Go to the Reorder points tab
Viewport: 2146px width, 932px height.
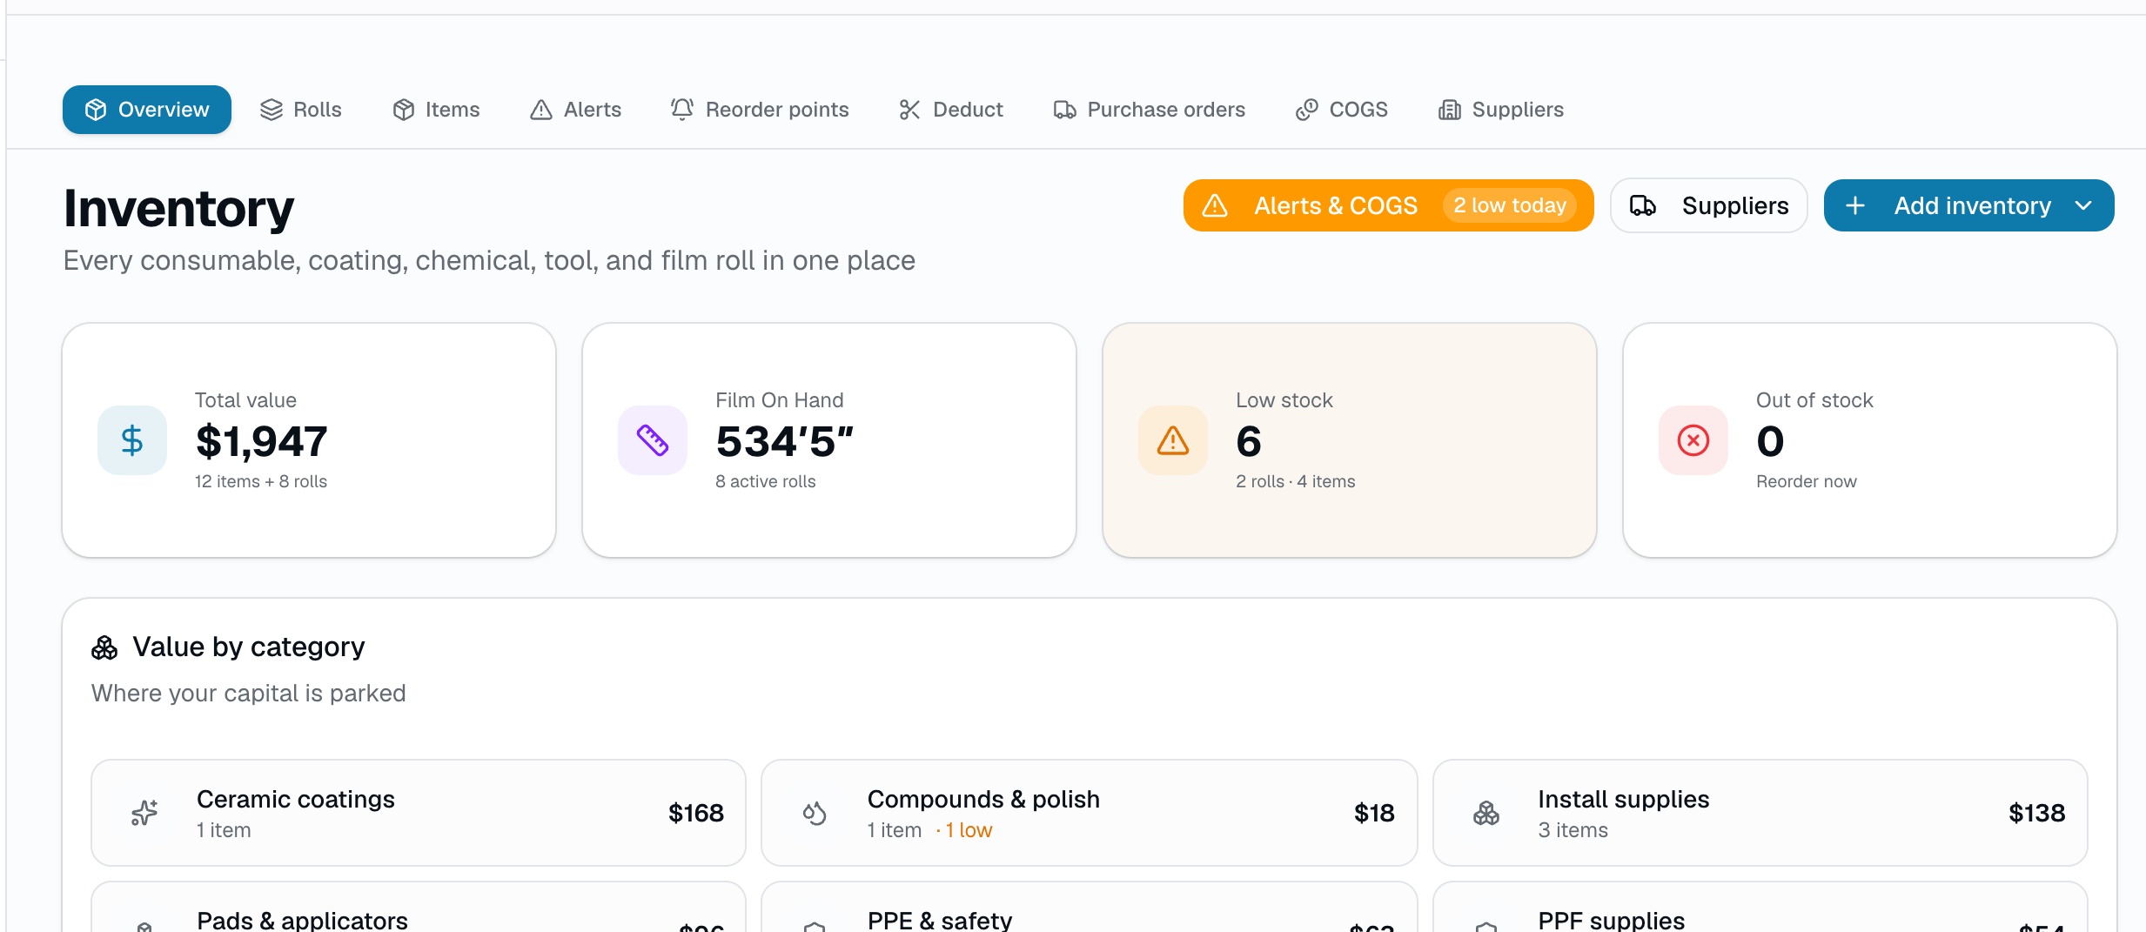point(760,110)
